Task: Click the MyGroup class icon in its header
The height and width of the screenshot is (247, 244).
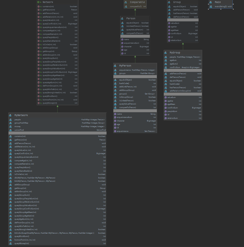Action: click(x=166, y=53)
